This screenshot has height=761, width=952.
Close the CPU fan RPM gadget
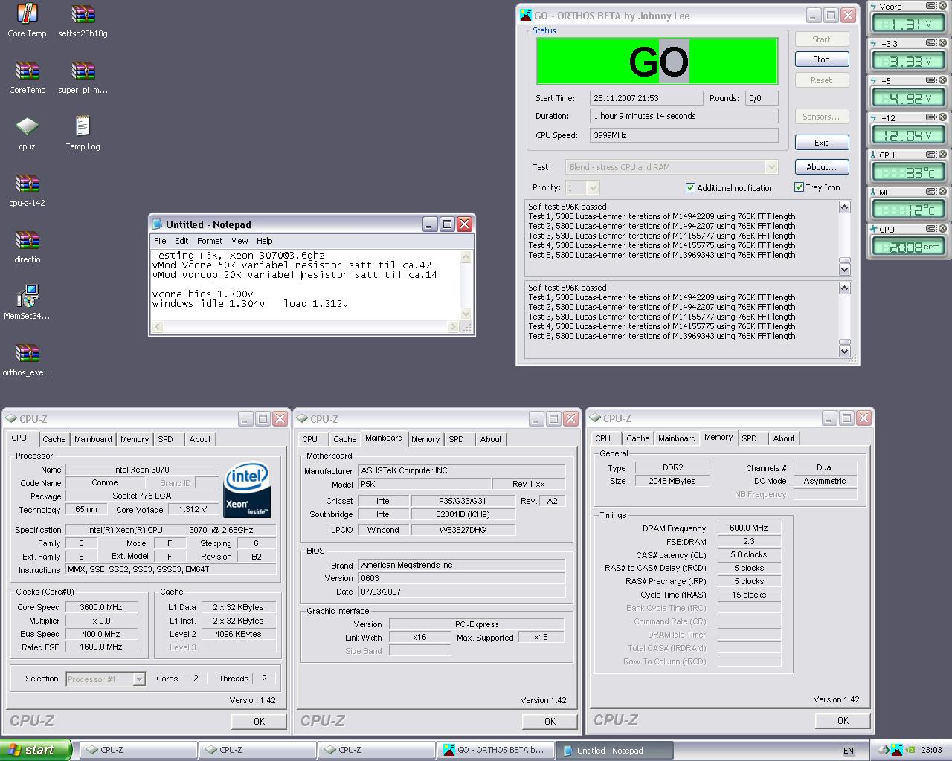[x=942, y=229]
